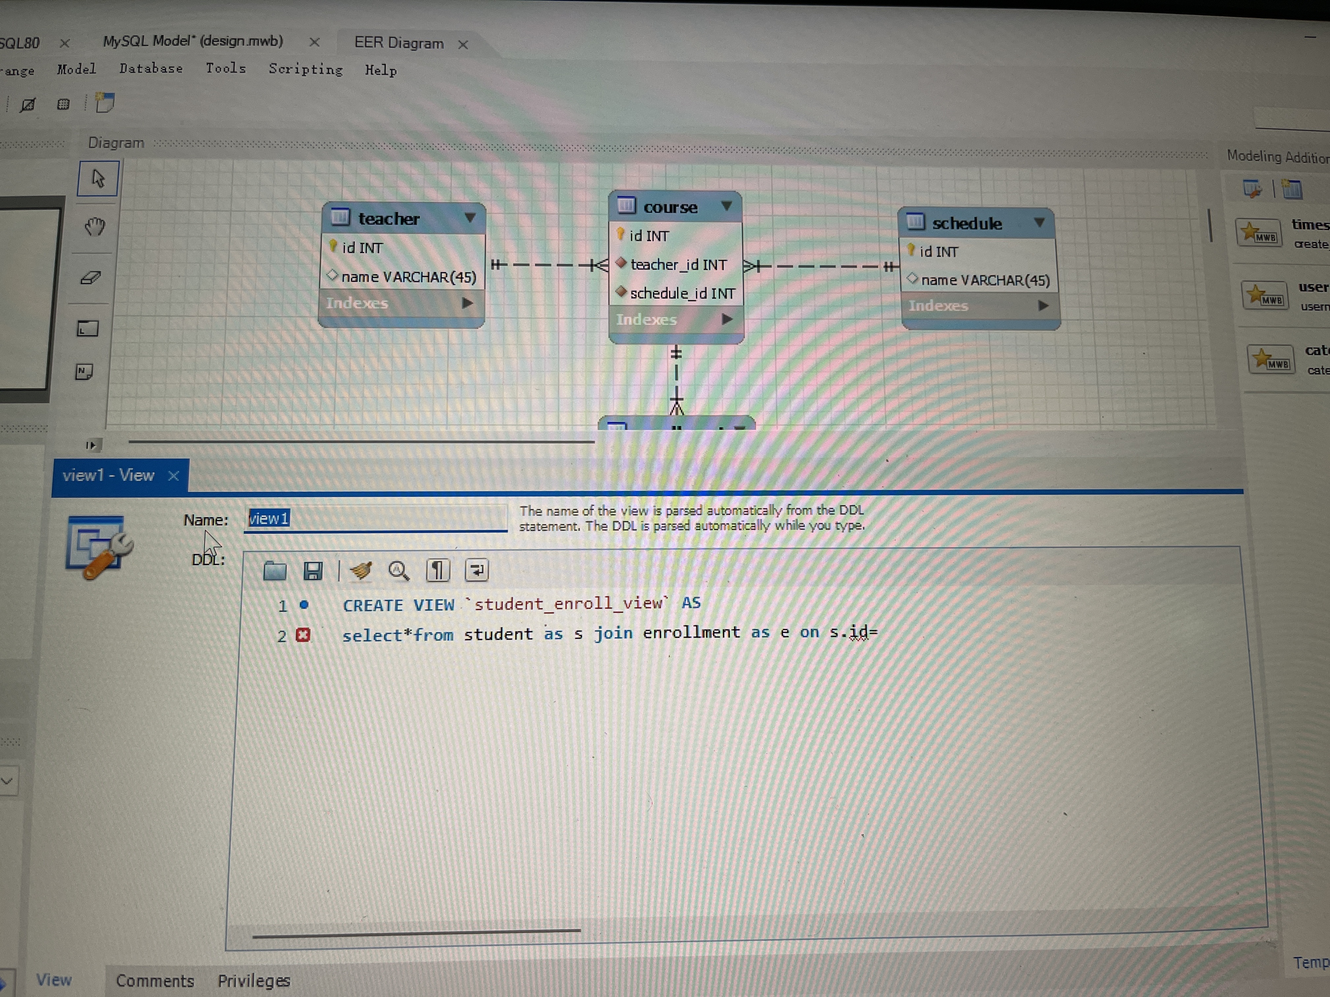Select the new note tool
The width and height of the screenshot is (1330, 997).
point(84,372)
